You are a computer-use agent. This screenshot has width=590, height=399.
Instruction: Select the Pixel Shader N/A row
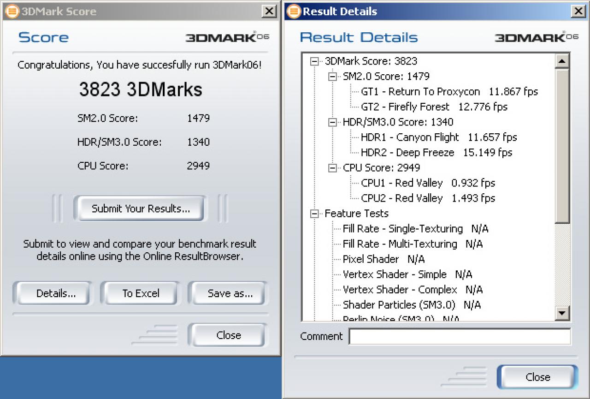(384, 259)
